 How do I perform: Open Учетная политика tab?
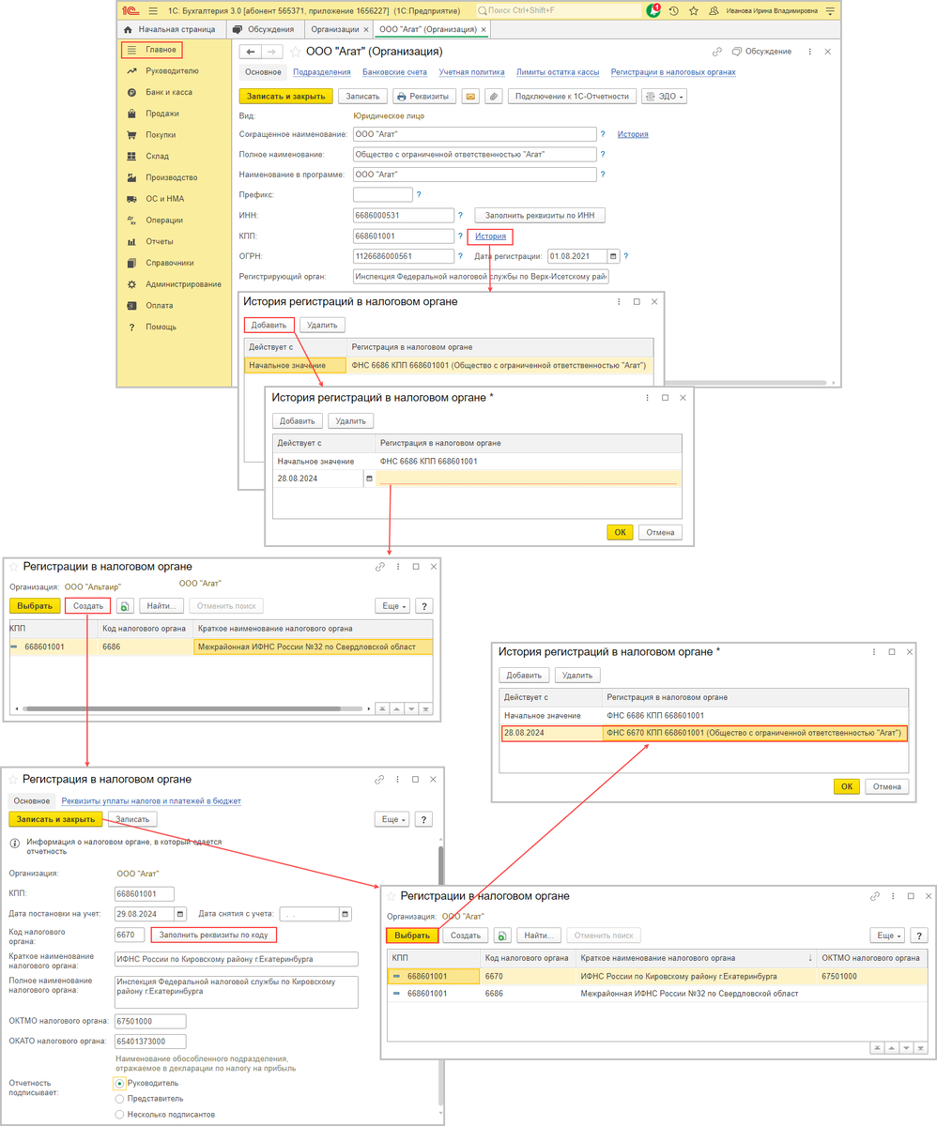point(471,71)
